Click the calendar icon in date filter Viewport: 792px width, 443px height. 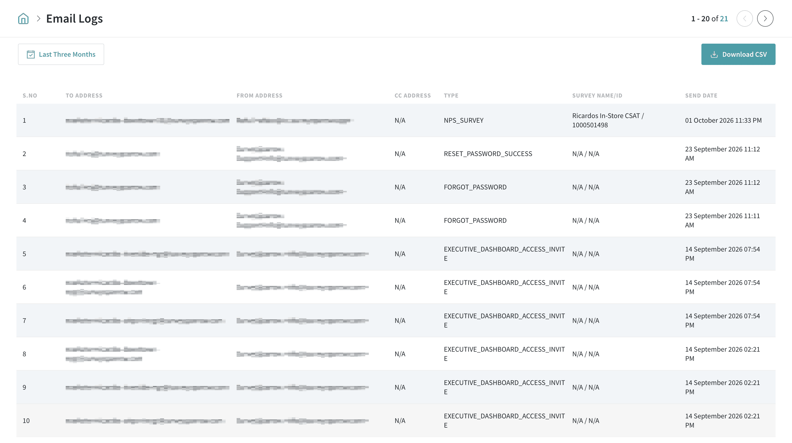[x=31, y=54]
